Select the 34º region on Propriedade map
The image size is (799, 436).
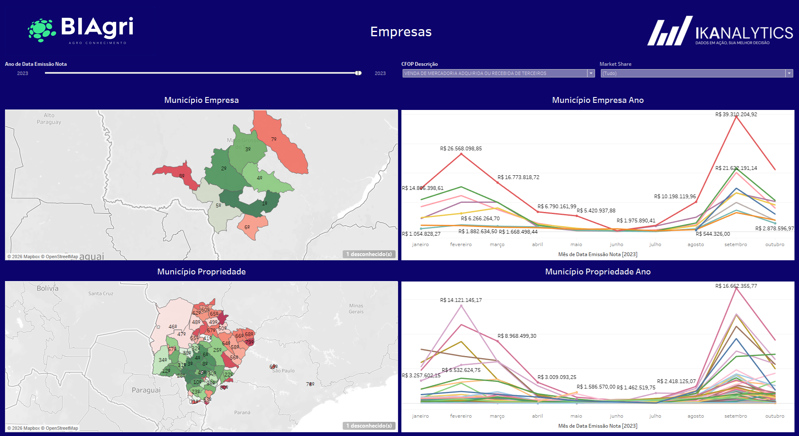[x=162, y=360]
